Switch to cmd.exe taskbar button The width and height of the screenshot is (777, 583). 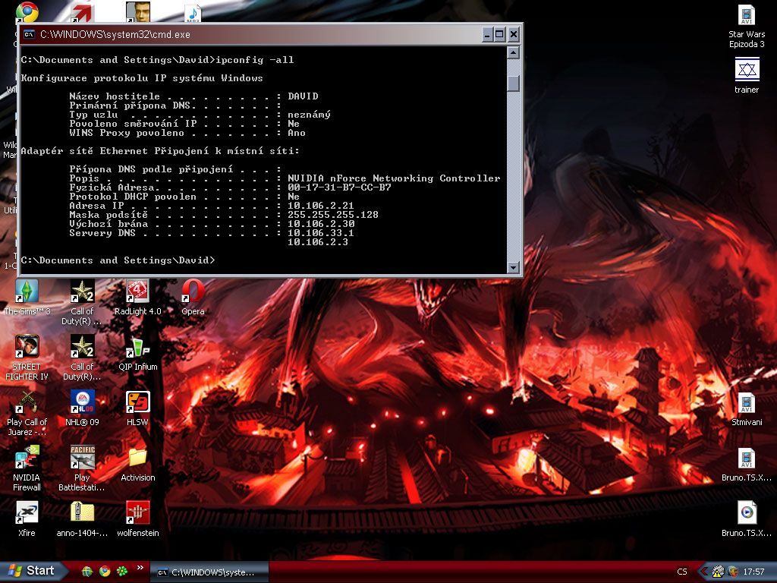(209, 572)
